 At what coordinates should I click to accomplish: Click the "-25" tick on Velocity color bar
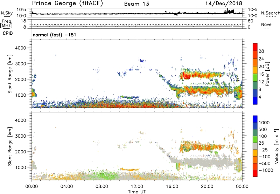(263, 150)
